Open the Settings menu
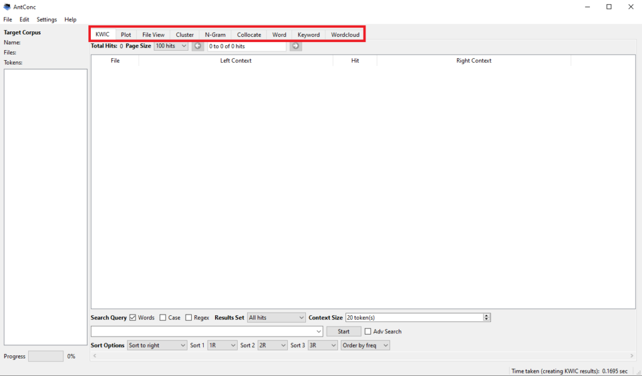The height and width of the screenshot is (376, 642). click(x=46, y=19)
